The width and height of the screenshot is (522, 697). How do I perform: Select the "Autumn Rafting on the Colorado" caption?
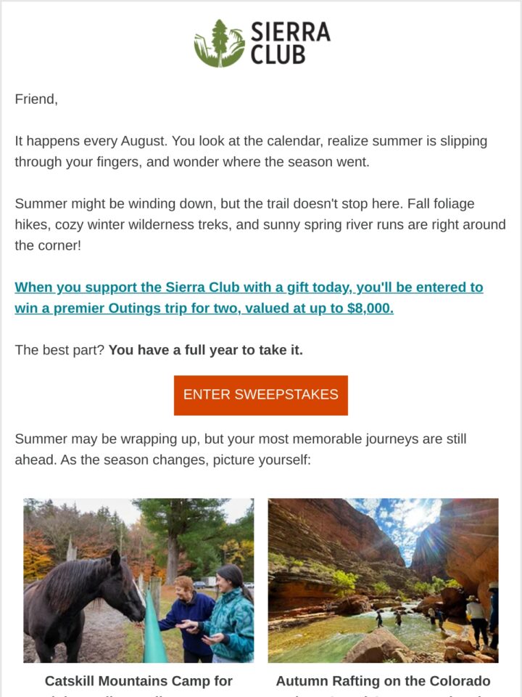click(383, 680)
